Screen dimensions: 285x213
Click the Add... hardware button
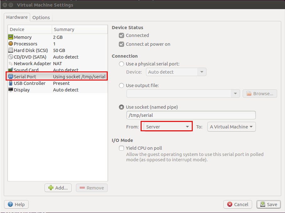click(58, 188)
